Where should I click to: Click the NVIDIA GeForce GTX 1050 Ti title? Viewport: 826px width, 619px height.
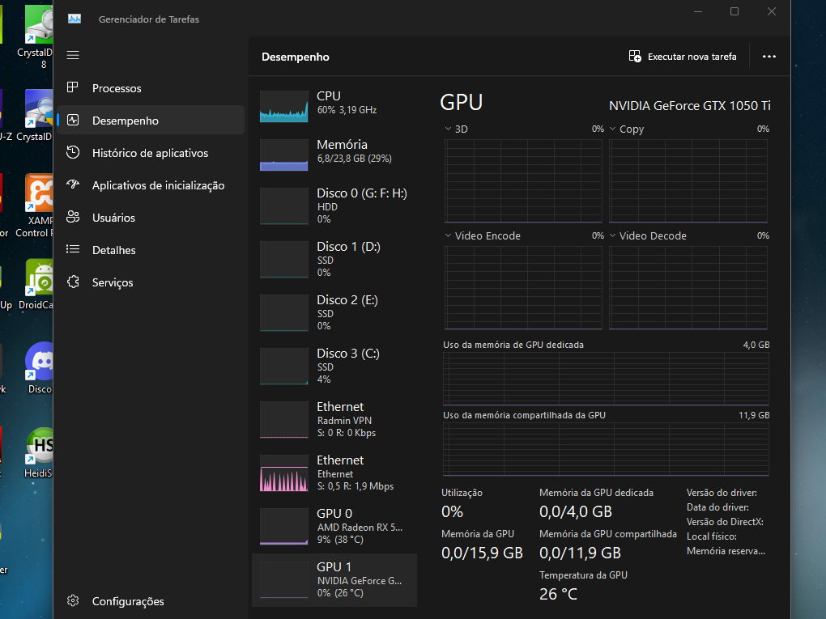[x=690, y=106]
